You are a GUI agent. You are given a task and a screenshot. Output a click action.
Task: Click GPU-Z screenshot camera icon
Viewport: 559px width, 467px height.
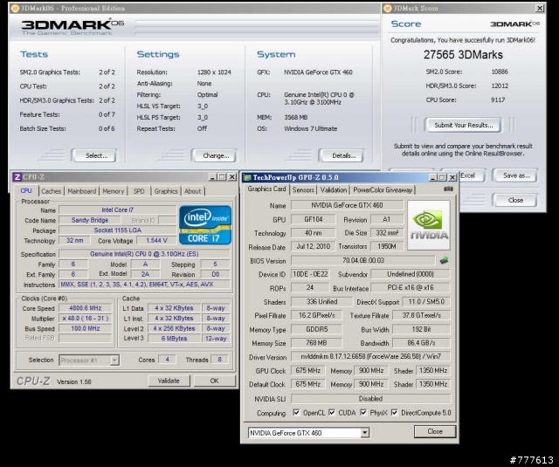tap(448, 189)
